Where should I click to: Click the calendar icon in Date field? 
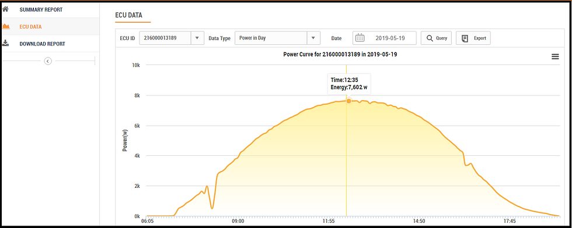click(360, 38)
